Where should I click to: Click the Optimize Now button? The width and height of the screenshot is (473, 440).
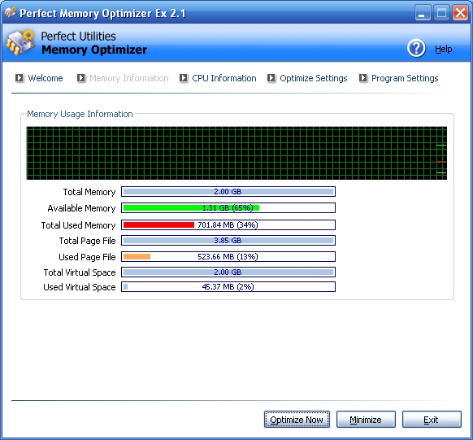[x=297, y=419]
